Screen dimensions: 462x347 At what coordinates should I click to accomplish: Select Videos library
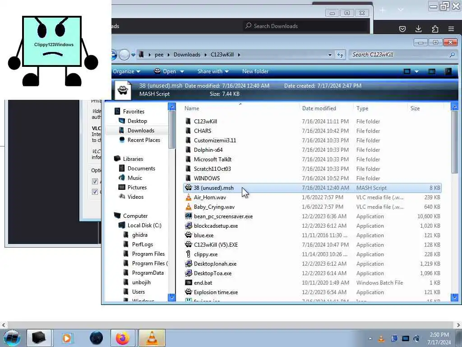point(135,197)
